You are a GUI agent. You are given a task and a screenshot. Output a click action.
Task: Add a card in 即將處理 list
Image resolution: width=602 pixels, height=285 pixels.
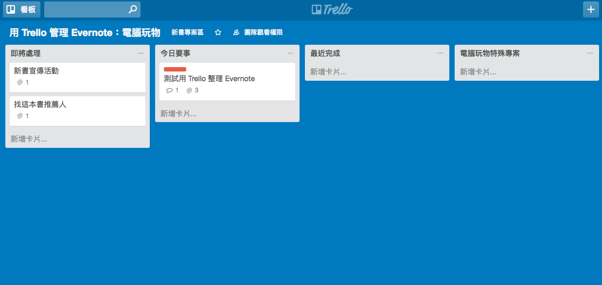29,139
